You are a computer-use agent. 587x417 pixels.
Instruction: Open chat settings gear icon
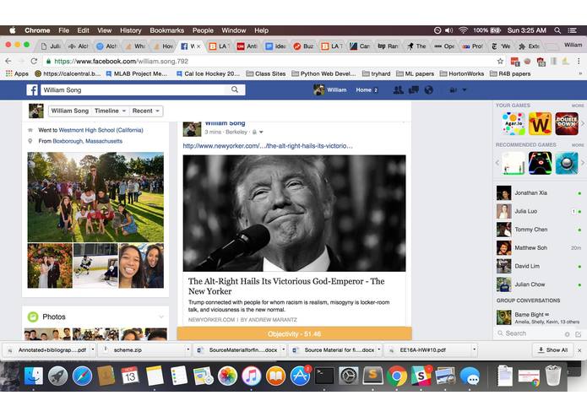568,334
